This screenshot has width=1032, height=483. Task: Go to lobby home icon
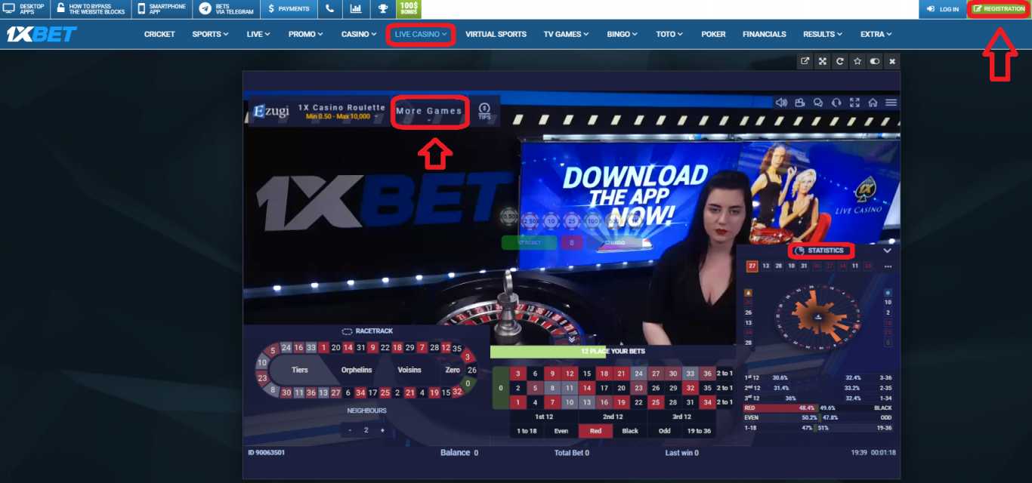click(873, 103)
